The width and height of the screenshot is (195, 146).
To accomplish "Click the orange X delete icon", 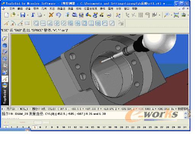I will (51, 15).
